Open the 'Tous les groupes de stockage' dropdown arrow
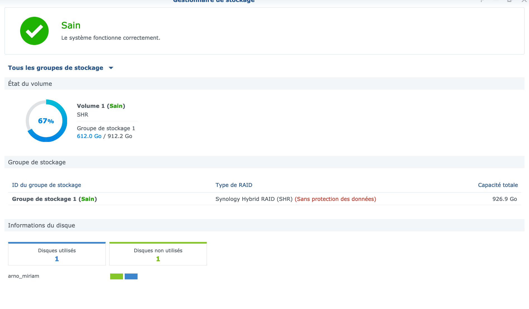529x309 pixels. point(111,68)
